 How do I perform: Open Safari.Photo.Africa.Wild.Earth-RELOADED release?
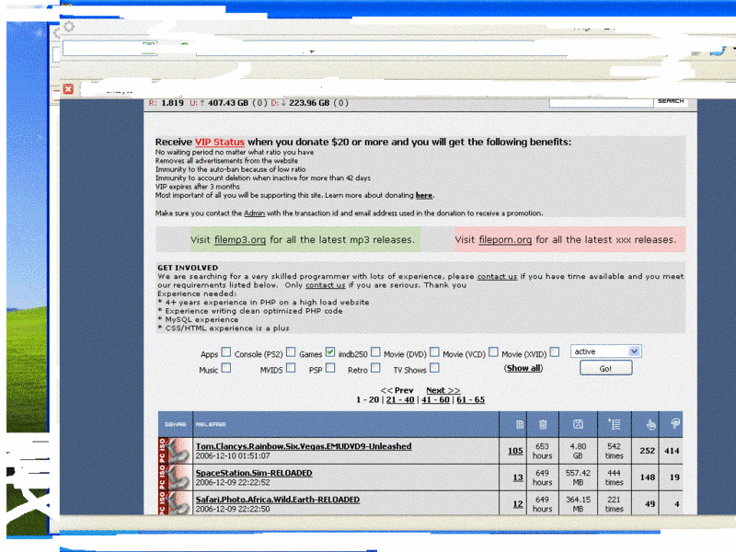(x=278, y=500)
